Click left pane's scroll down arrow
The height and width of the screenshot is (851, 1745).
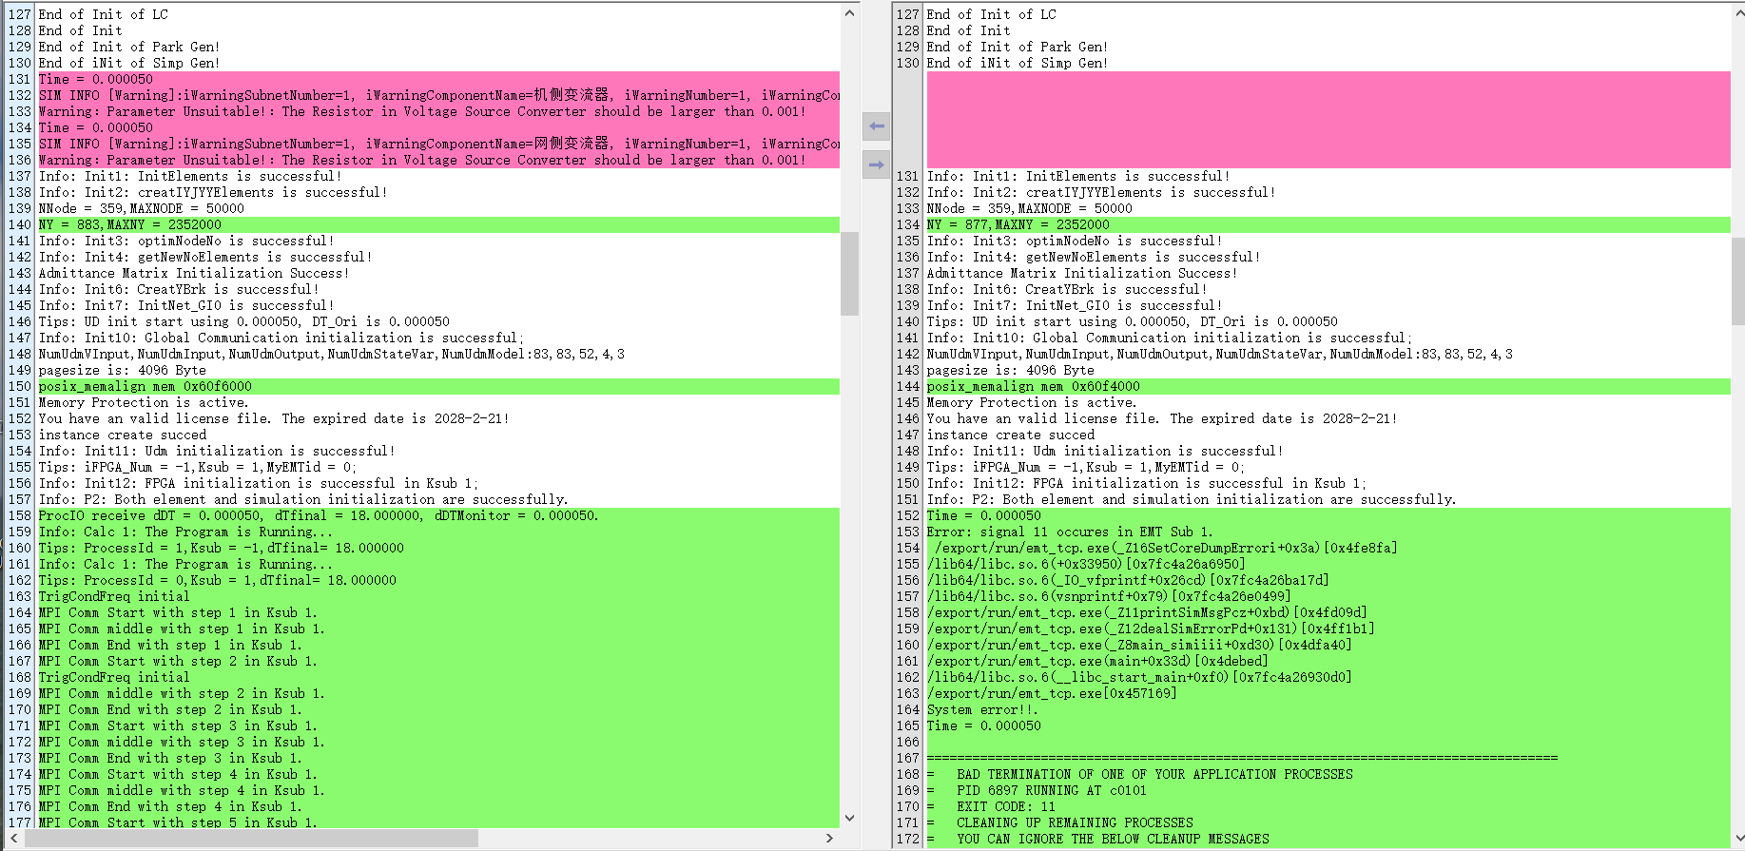coord(849,818)
